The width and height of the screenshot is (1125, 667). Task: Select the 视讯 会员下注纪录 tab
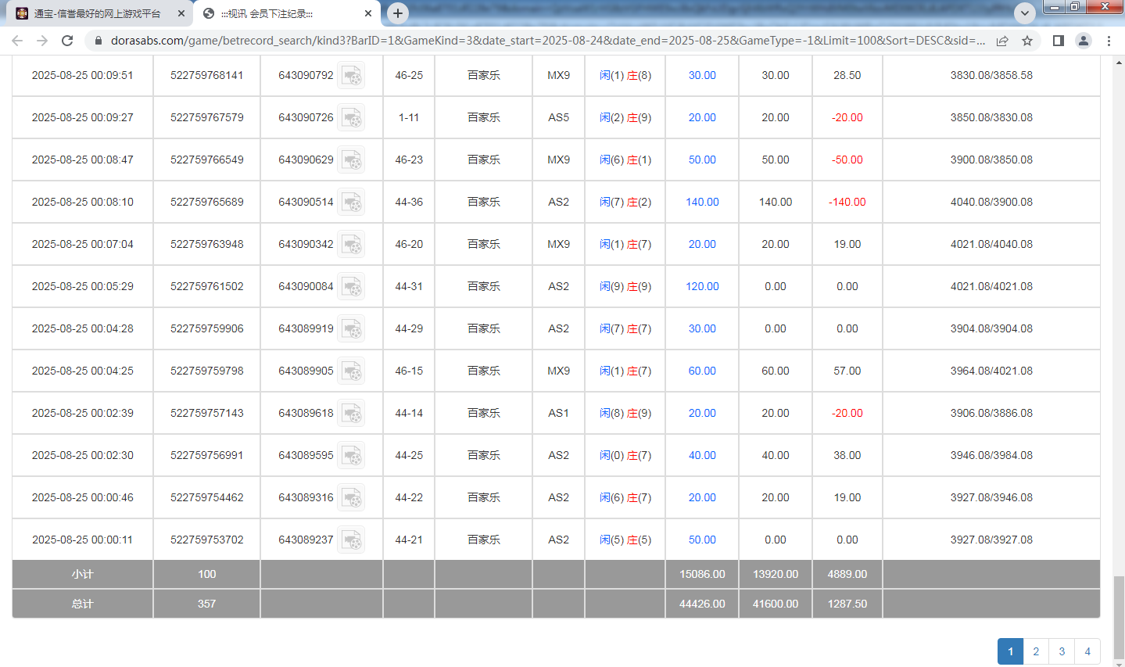266,13
